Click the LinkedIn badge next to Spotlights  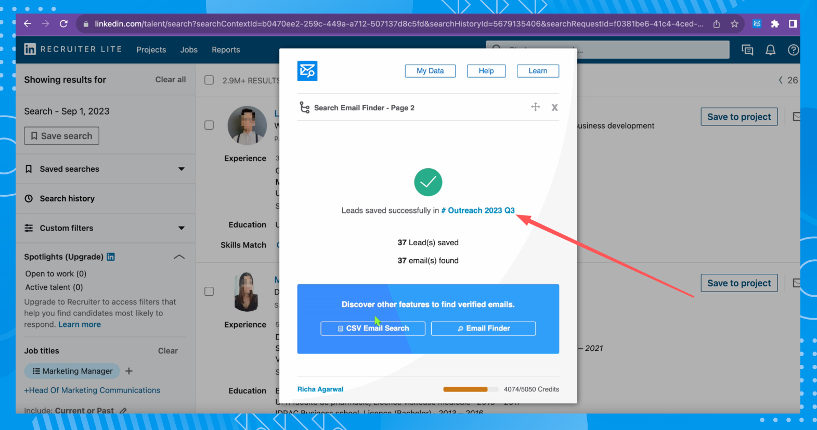(x=111, y=257)
